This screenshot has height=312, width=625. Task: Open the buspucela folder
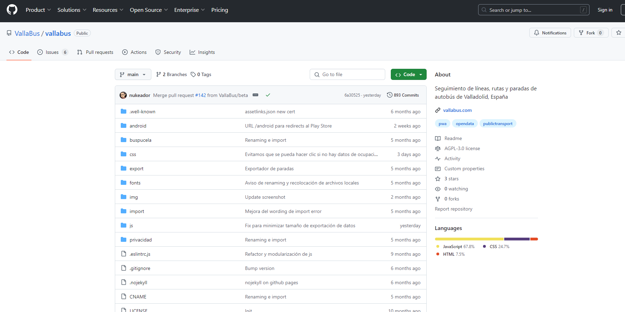point(141,140)
